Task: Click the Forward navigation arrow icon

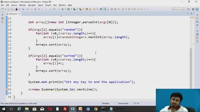Action: pyautogui.click(x=145, y=9)
